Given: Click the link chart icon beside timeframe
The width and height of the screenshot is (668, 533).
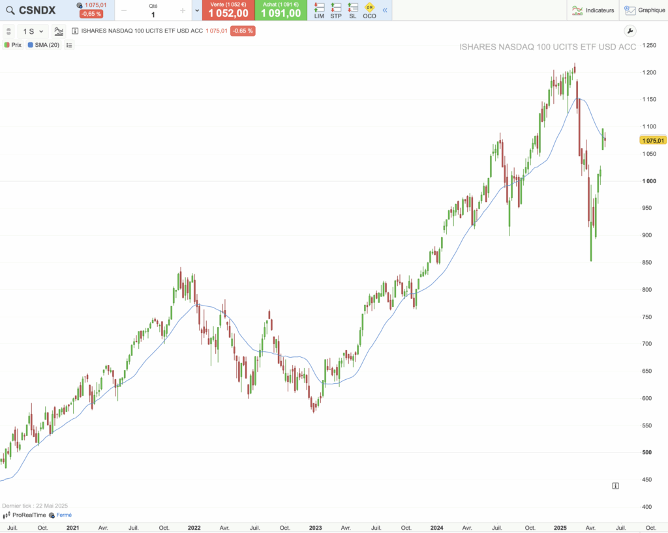Looking at the screenshot, I should pos(8,31).
